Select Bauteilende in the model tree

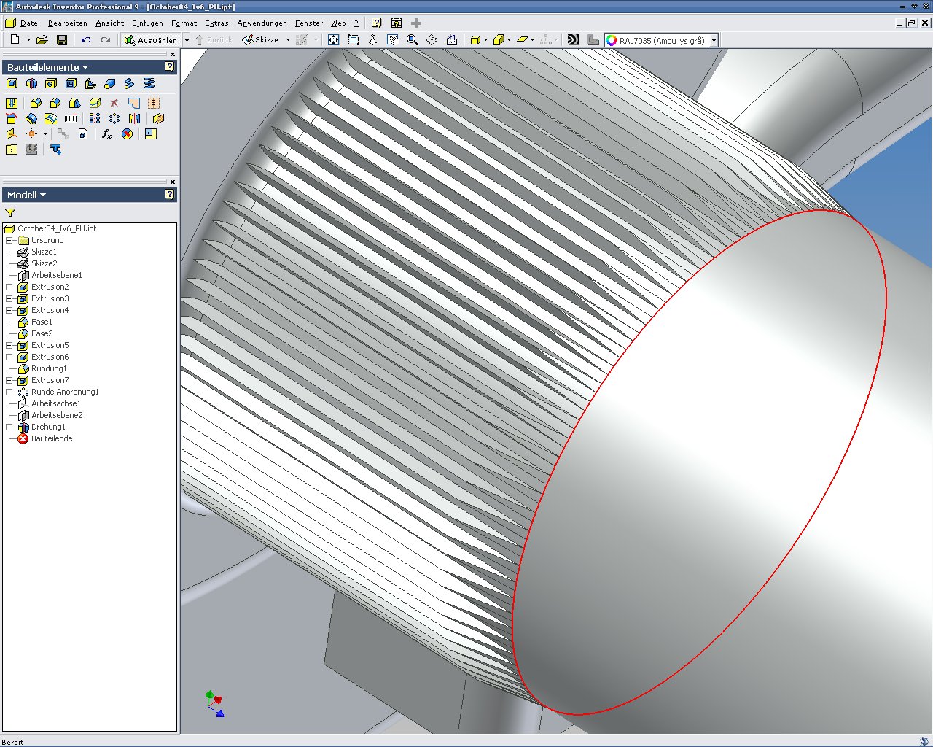pos(51,438)
